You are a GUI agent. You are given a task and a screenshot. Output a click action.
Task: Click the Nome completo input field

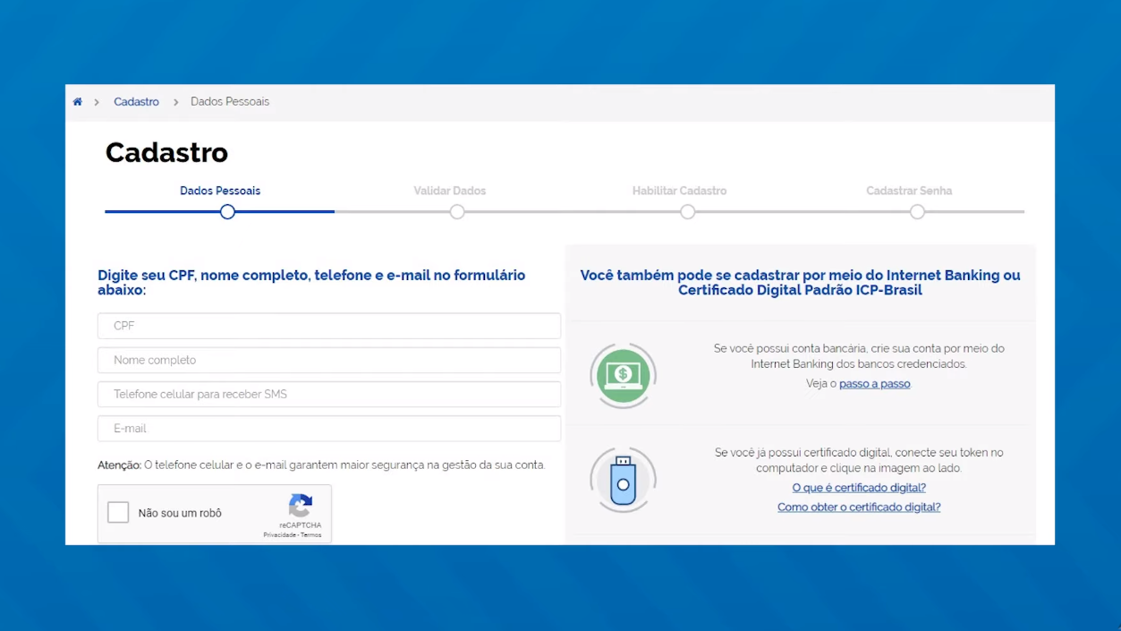pyautogui.click(x=329, y=360)
